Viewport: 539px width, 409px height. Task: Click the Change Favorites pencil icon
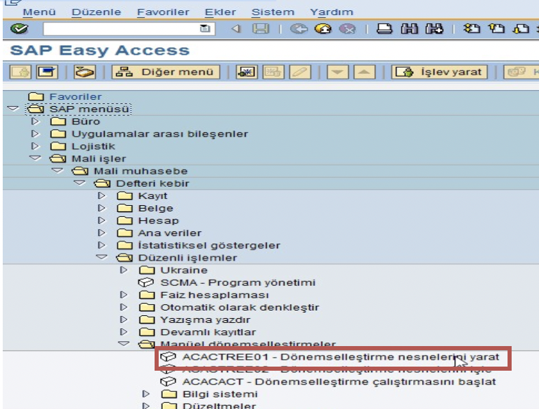click(x=300, y=72)
